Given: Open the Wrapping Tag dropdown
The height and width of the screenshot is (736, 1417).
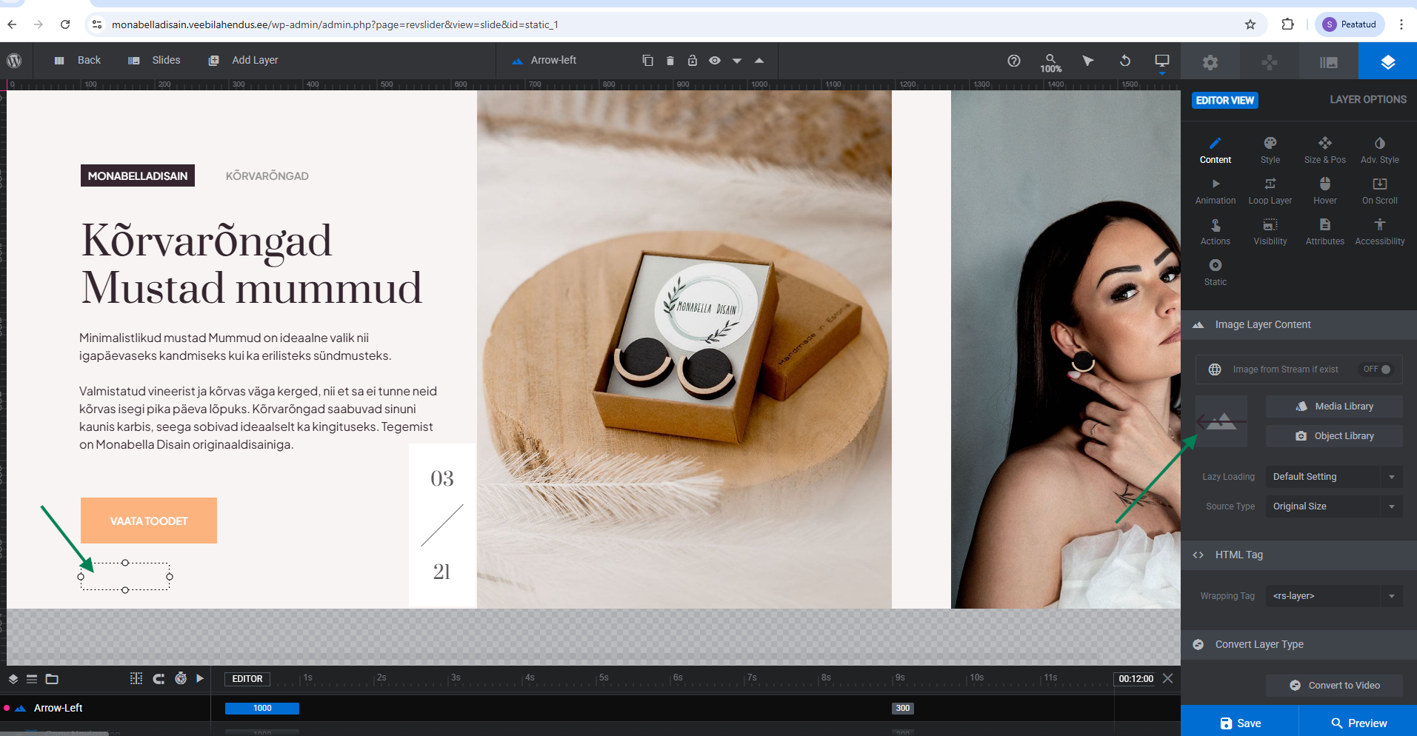Looking at the screenshot, I should 1333,596.
